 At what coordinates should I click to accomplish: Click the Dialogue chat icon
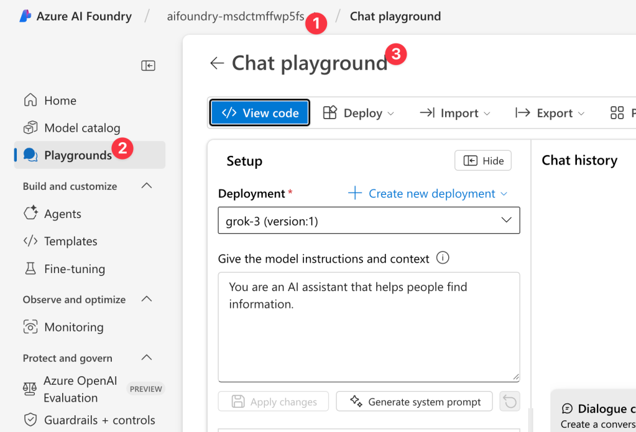pyautogui.click(x=567, y=408)
